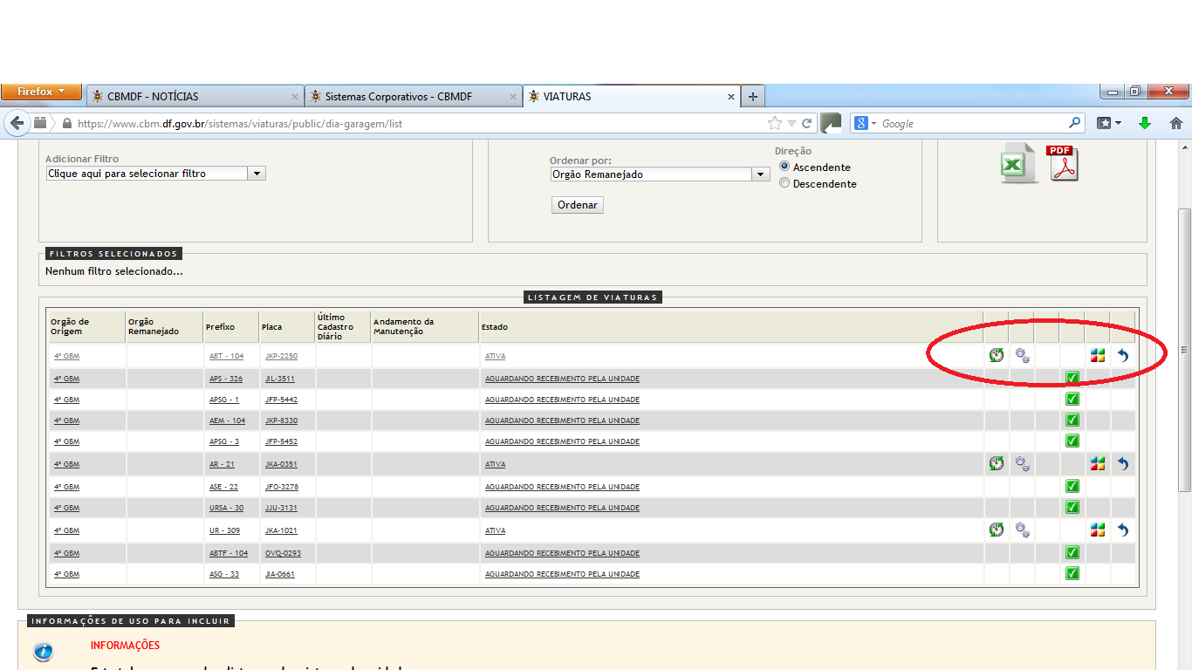Export the list with the Excel icon

point(1018,163)
